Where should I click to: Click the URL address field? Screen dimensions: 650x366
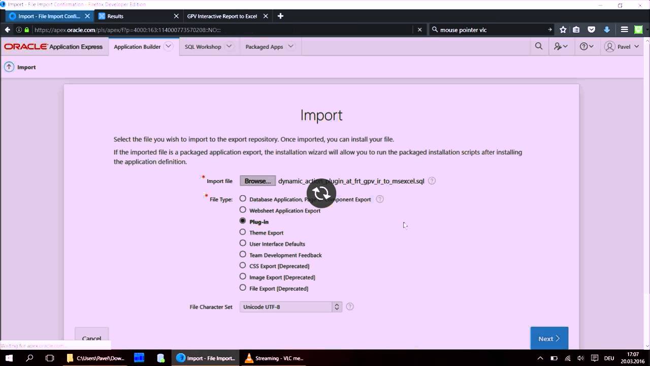tap(222, 29)
